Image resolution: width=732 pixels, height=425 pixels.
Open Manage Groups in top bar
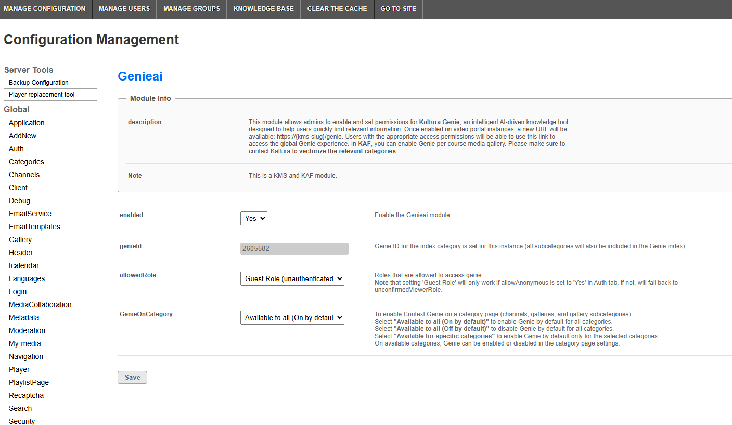(x=191, y=9)
